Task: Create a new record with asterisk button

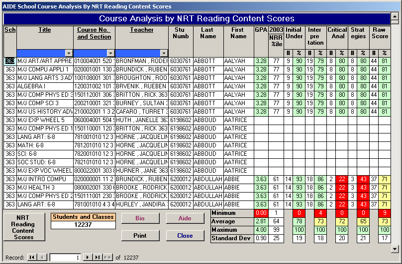Action: [x=107, y=258]
